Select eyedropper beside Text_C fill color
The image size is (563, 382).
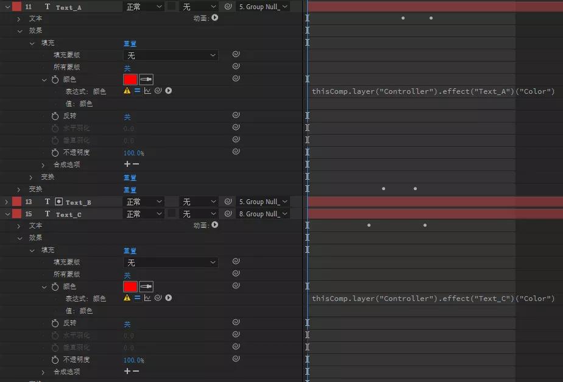pyautogui.click(x=146, y=286)
